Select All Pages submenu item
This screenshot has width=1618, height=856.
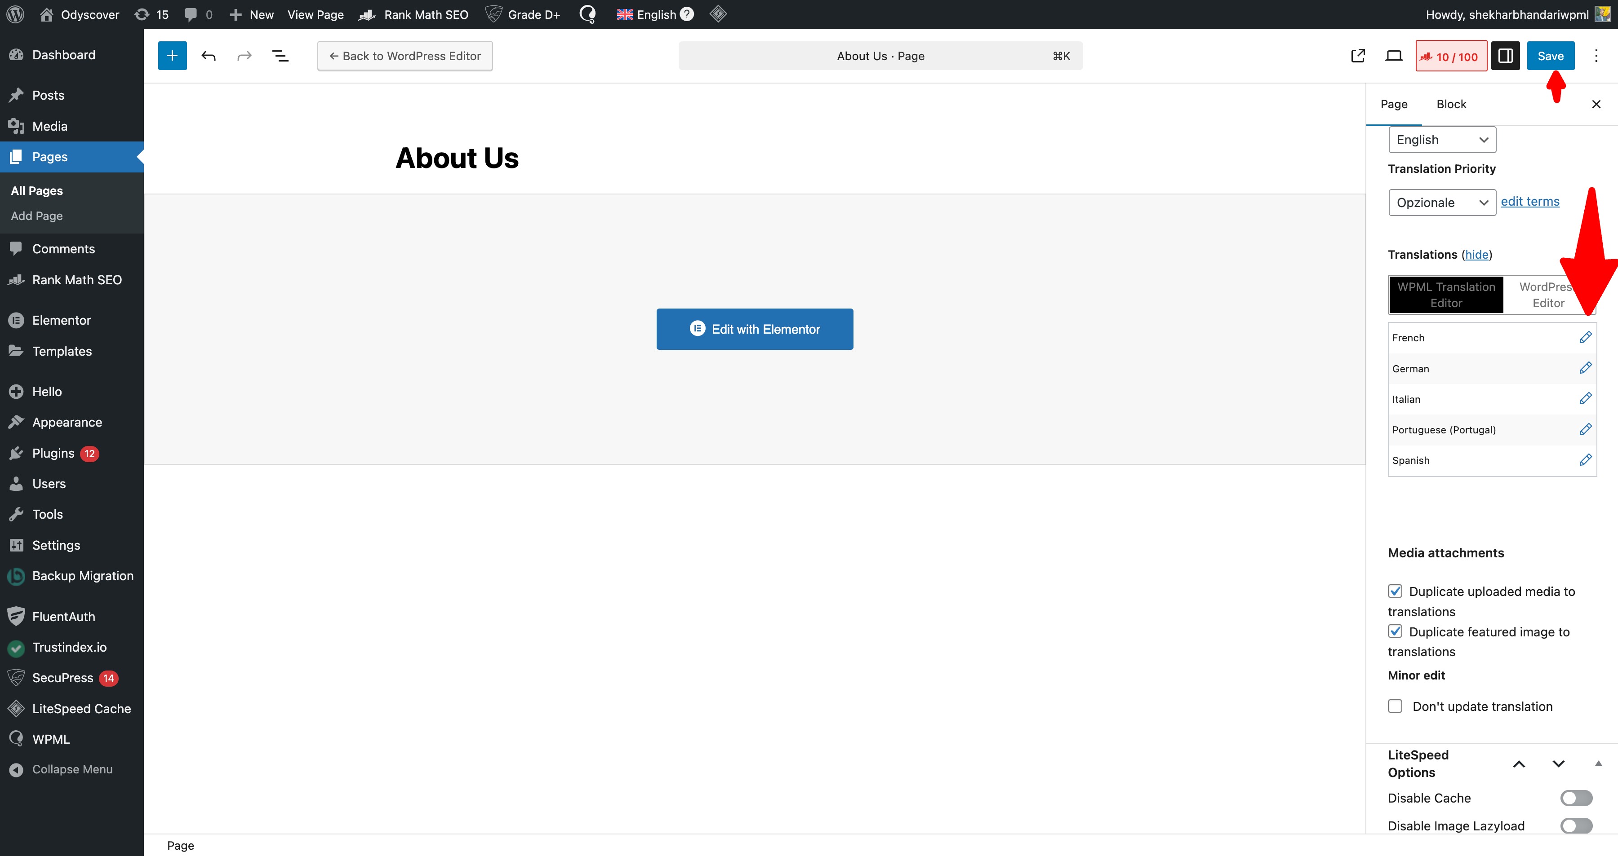pos(37,191)
